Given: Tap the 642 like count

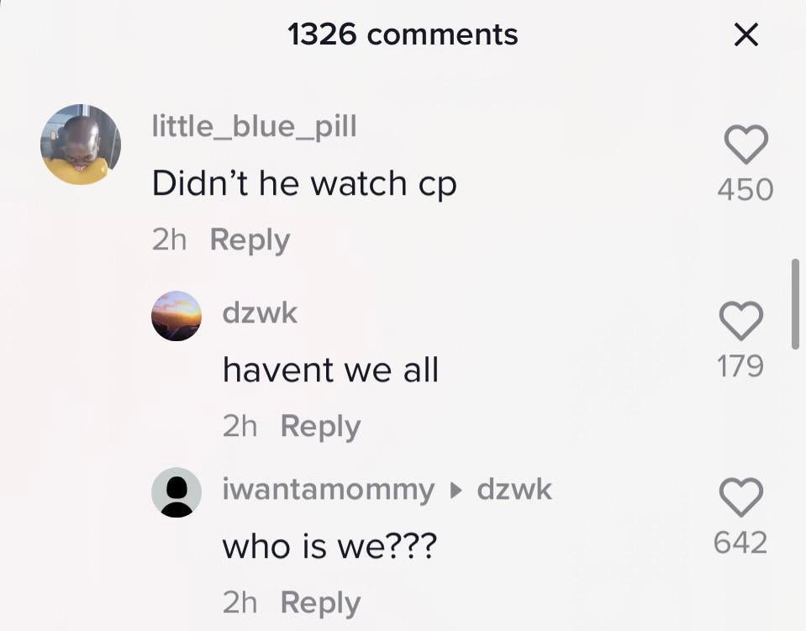Looking at the screenshot, I should coord(740,543).
